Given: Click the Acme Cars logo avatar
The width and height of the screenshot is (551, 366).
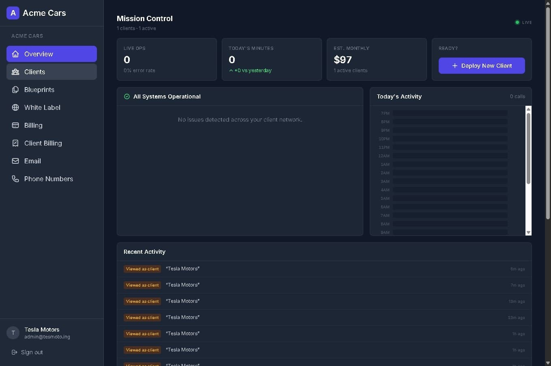Looking at the screenshot, I should 13,13.
